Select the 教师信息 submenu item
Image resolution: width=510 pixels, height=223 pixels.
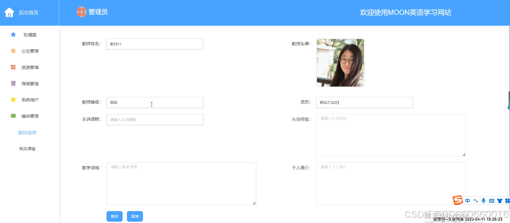pos(27,133)
